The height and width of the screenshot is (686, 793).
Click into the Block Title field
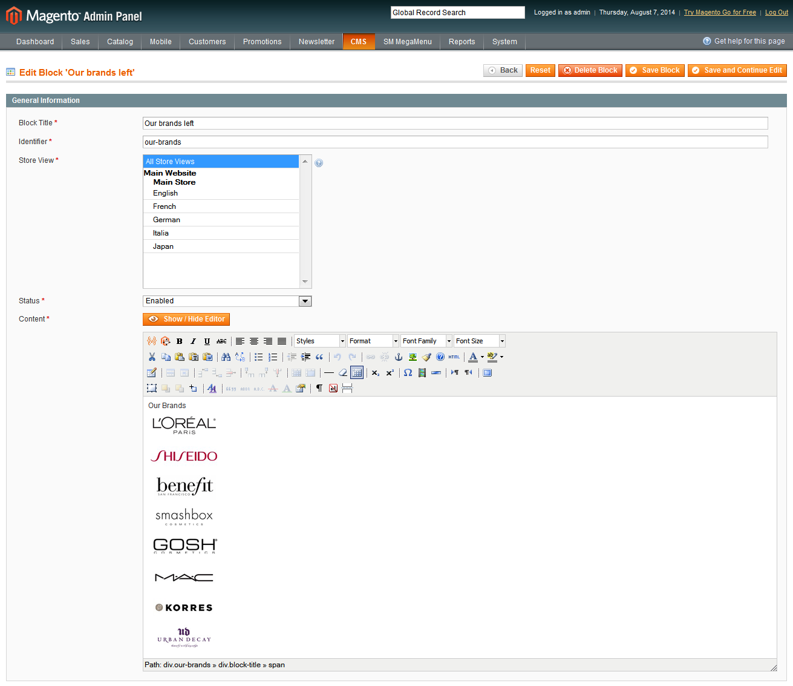(455, 124)
